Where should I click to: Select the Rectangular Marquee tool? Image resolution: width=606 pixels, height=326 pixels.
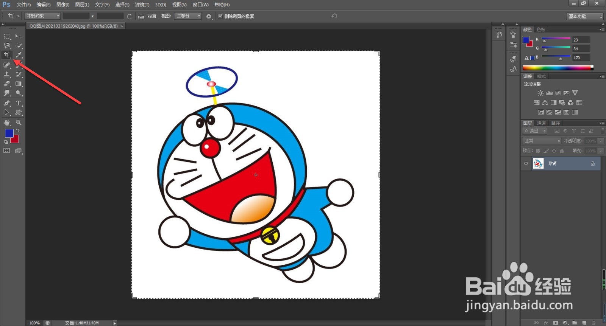7,36
